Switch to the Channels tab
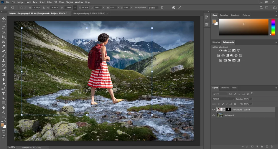Screen dimensions: 278x149 [225, 88]
